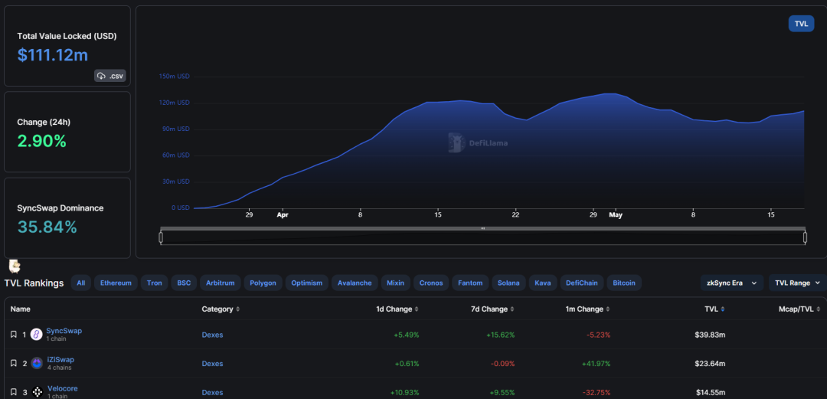Click the 35.84% SyncSwap dominance value
Image resolution: width=827 pixels, height=399 pixels.
[47, 227]
